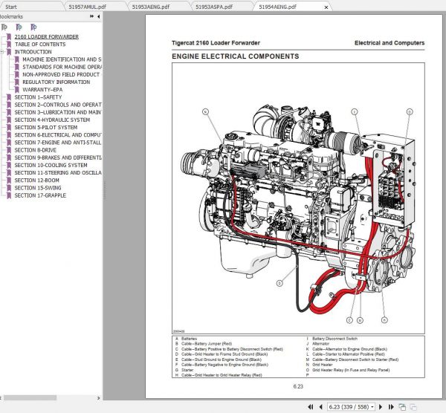The width and height of the screenshot is (446, 413).
Task: Go to SECTION 7-ENGINE AND ANTI-STALL bookmark
Action: point(58,143)
